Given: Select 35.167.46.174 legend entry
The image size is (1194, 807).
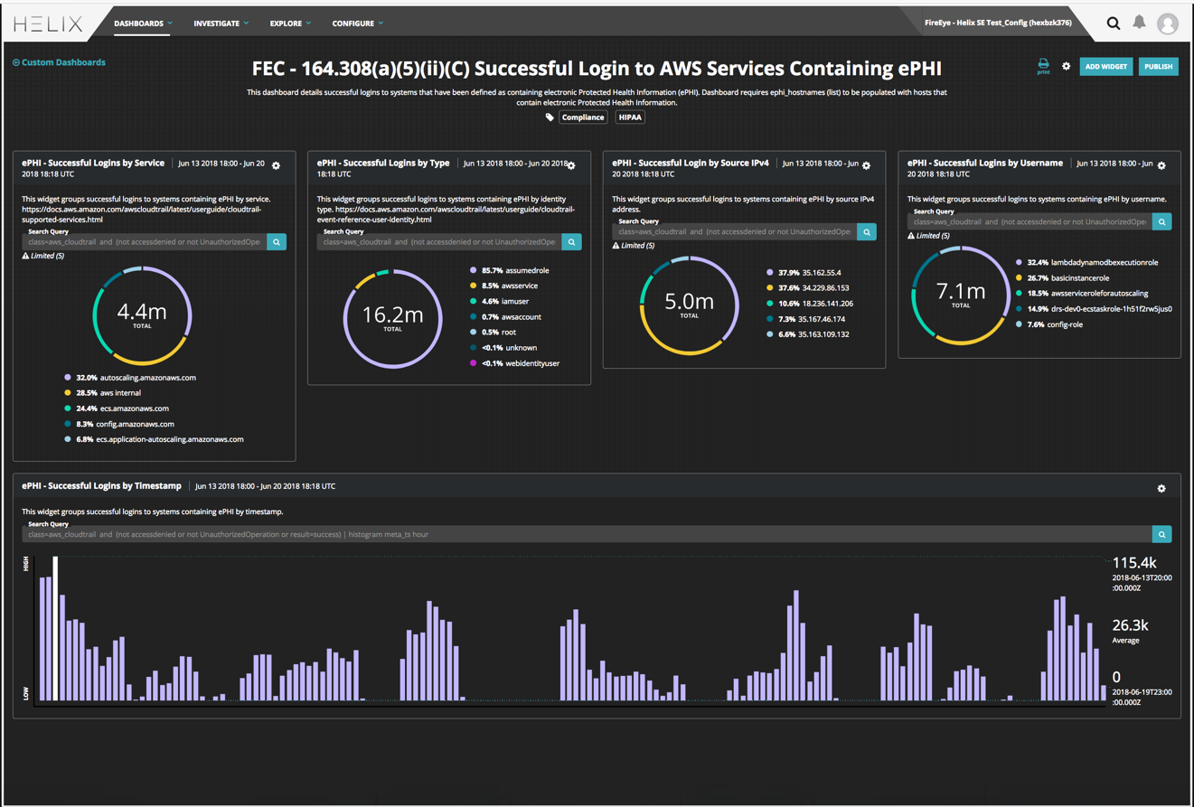Looking at the screenshot, I should (808, 319).
